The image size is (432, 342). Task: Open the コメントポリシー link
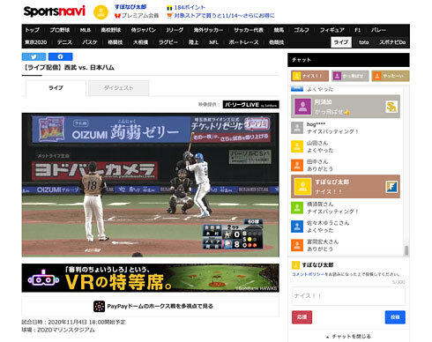click(x=308, y=274)
